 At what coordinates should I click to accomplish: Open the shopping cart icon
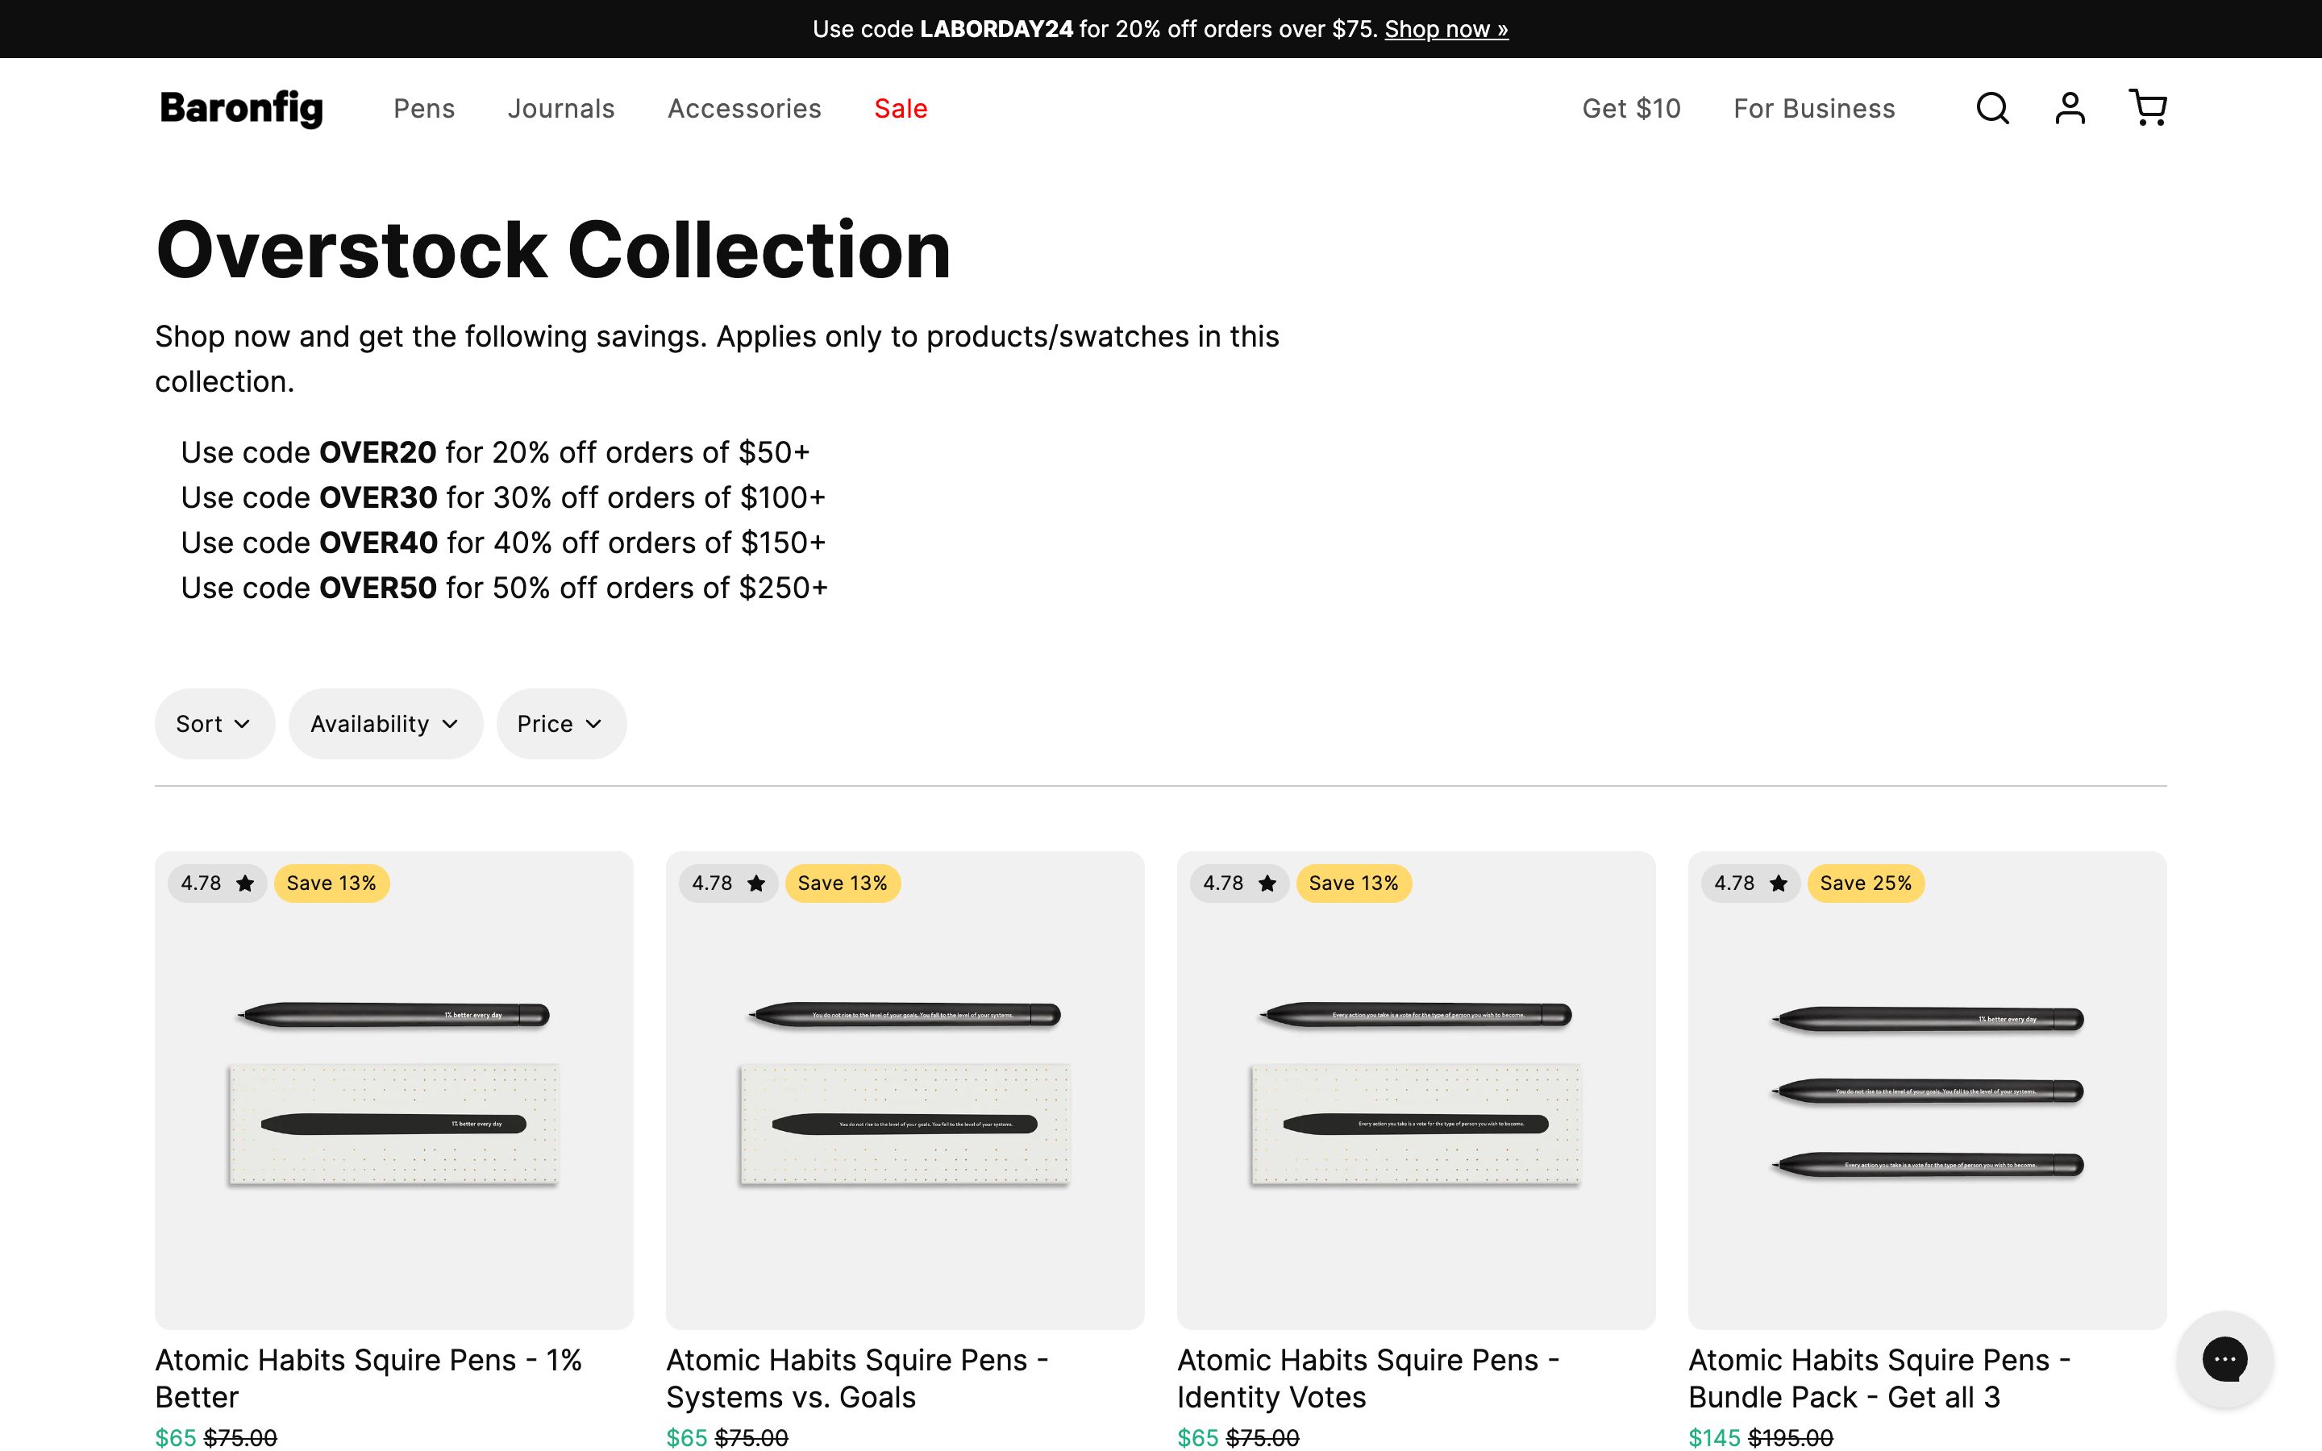pyautogui.click(x=2146, y=109)
